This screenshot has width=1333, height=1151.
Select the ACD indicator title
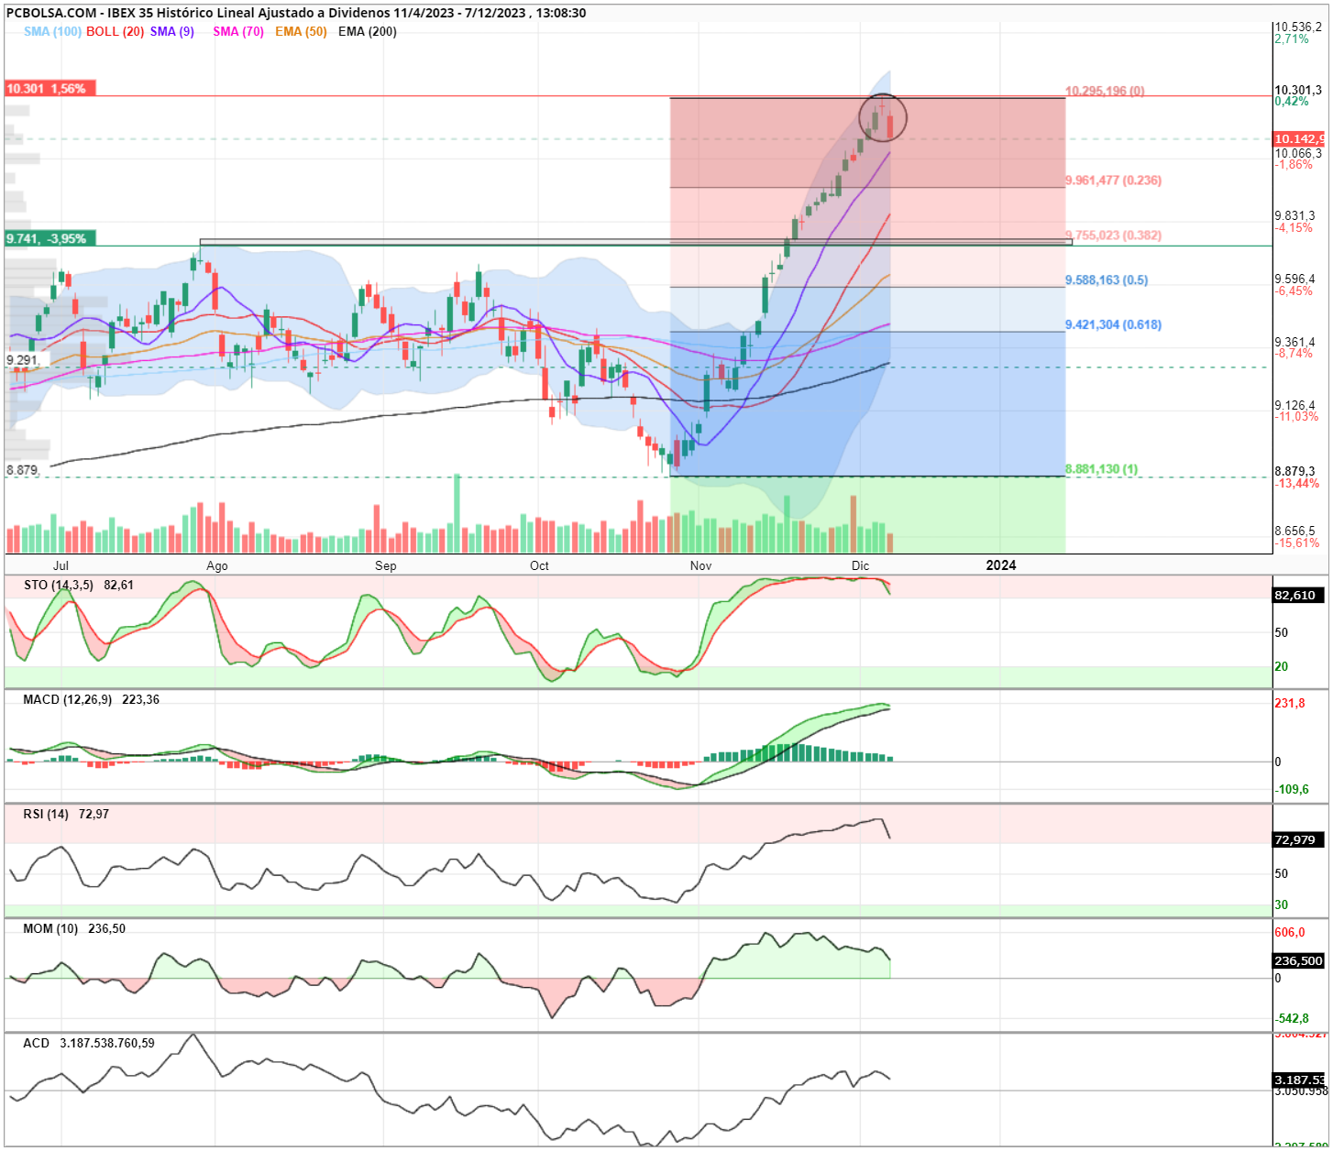coord(37,1043)
